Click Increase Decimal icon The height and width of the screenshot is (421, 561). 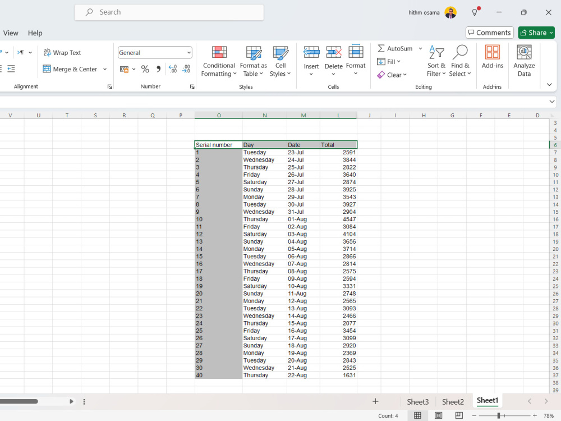point(173,69)
